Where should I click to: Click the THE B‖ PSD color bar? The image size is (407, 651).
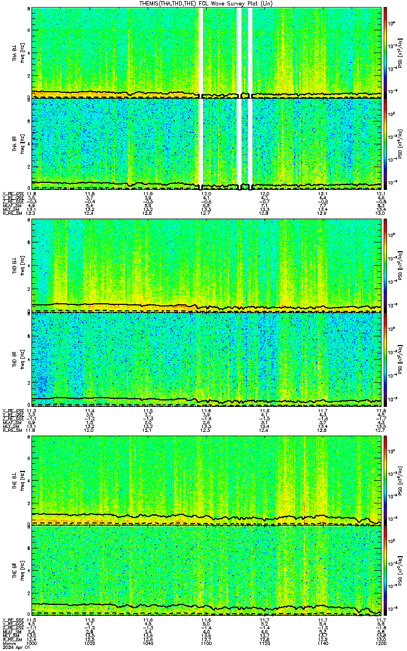pyautogui.click(x=385, y=570)
